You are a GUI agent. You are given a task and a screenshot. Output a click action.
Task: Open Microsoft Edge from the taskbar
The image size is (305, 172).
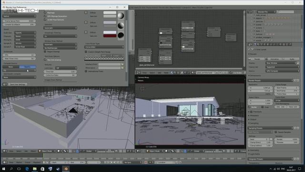click(x=27, y=169)
